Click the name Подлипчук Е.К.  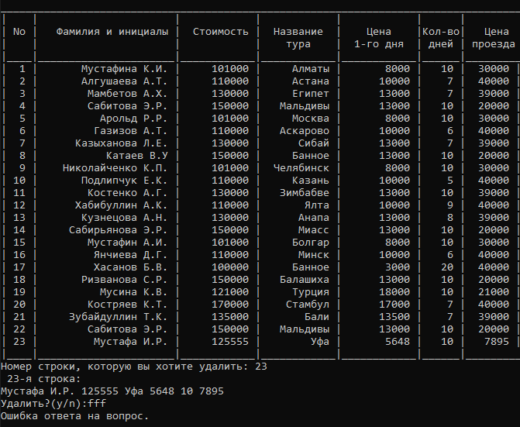[x=124, y=181]
